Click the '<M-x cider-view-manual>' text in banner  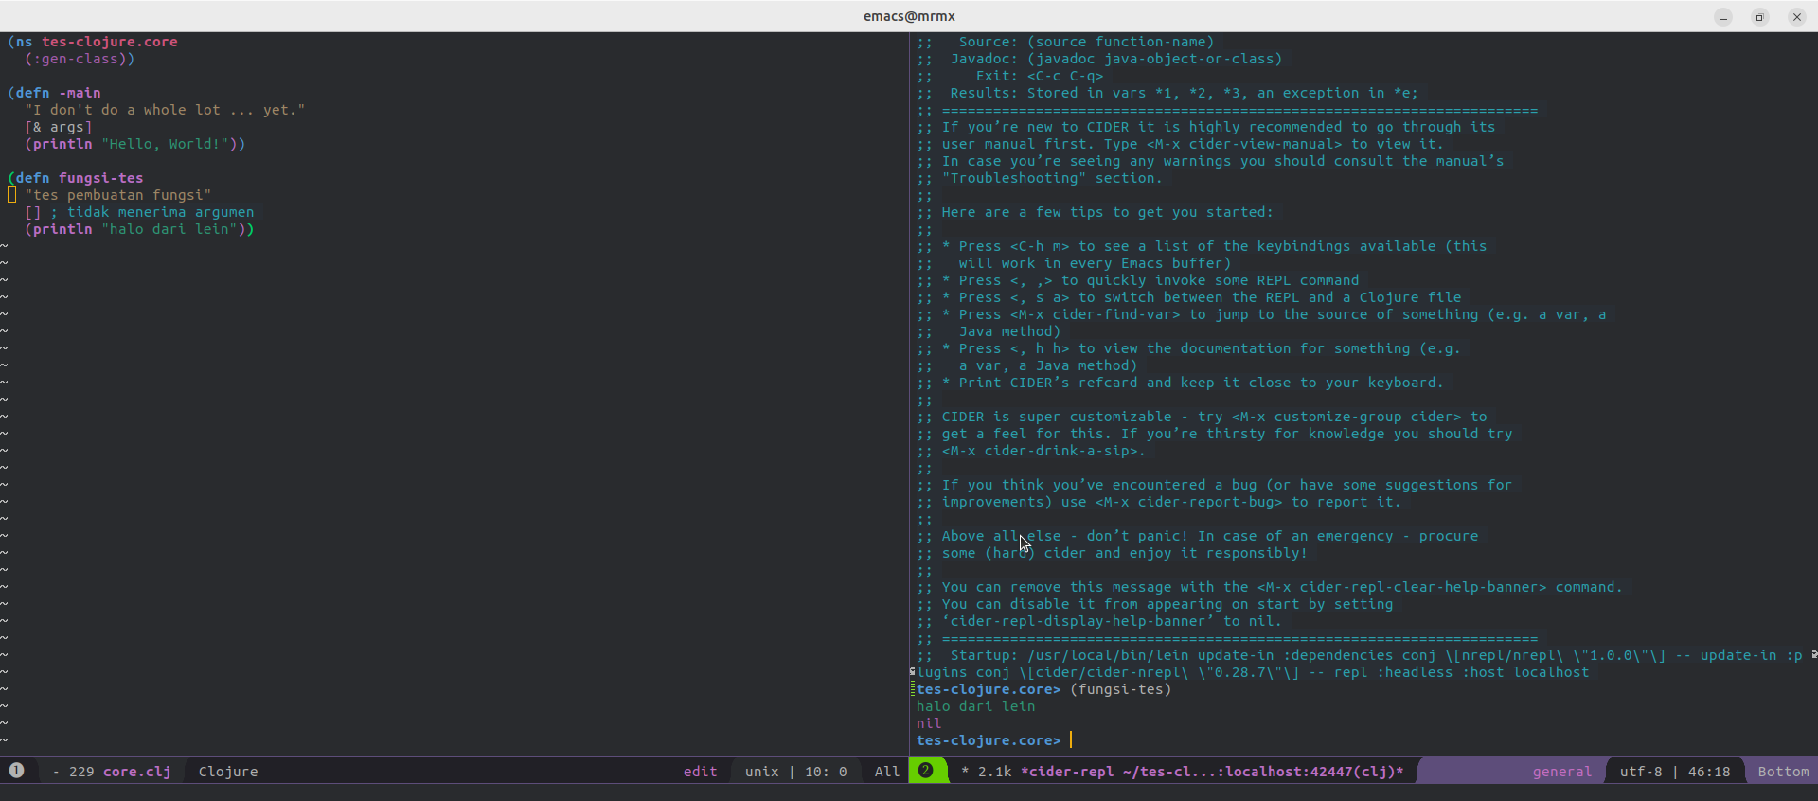pyautogui.click(x=1244, y=144)
